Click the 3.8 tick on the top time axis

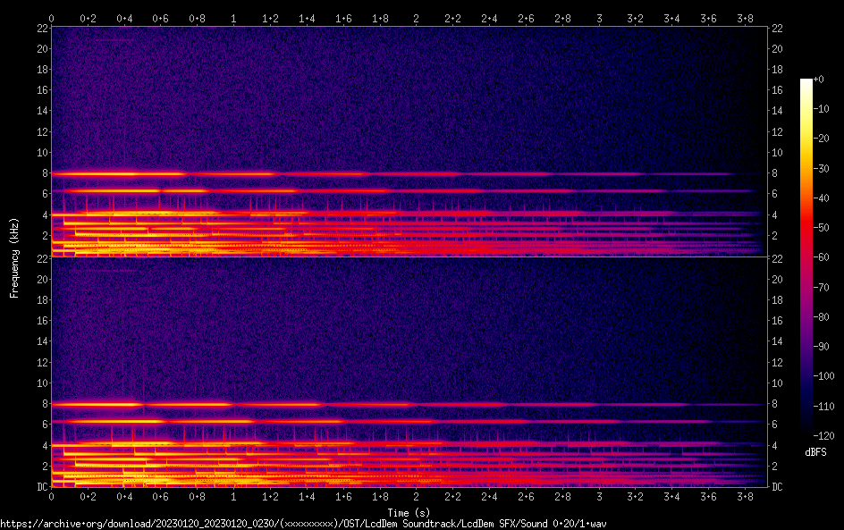pos(745,18)
